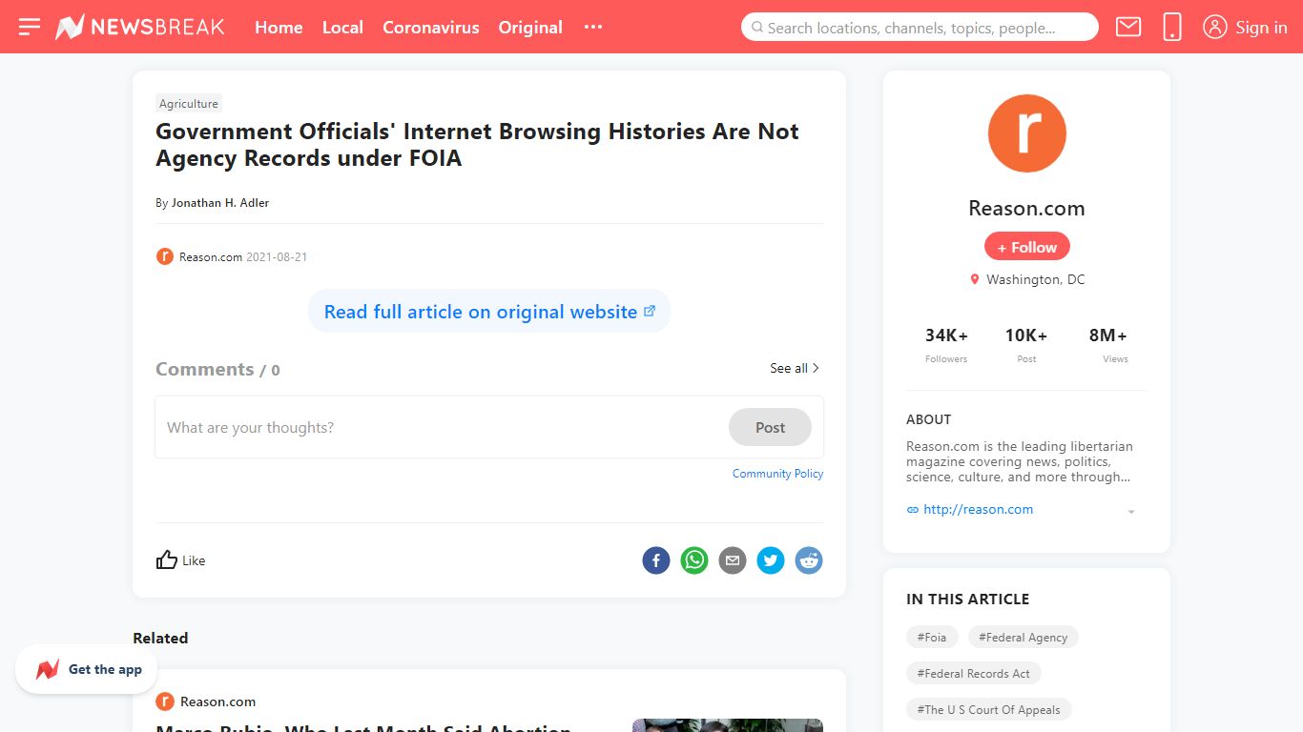
Task: Click the mobile phone icon in header
Action: tap(1172, 27)
